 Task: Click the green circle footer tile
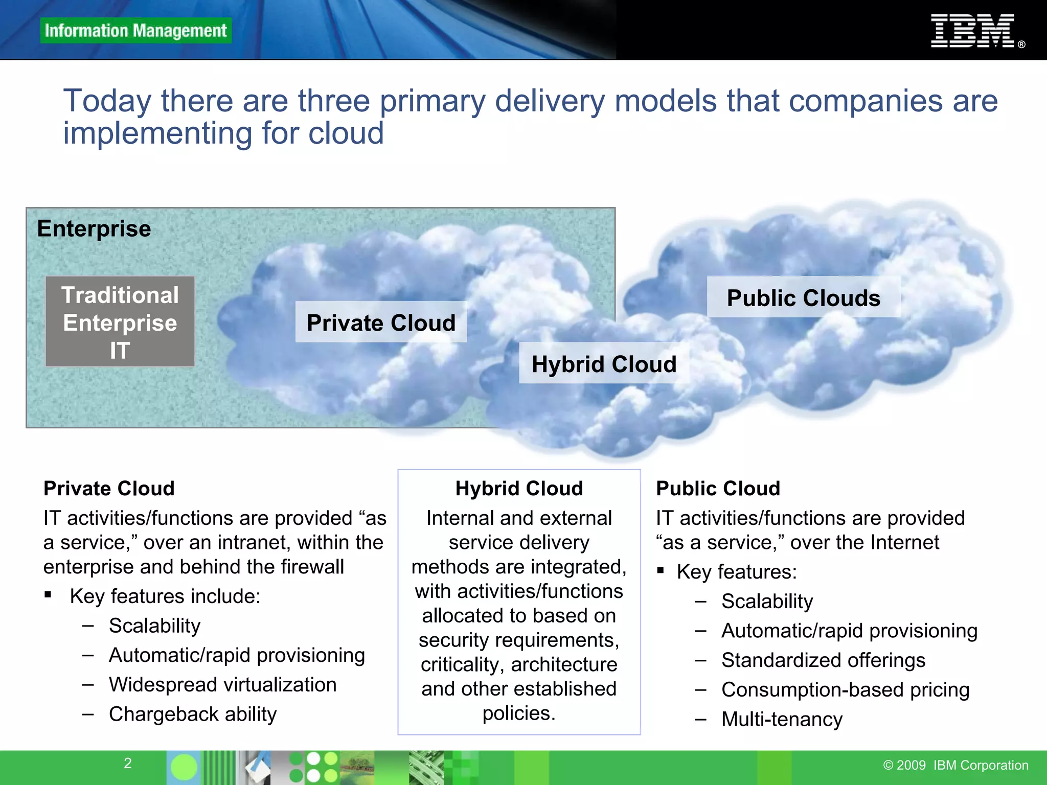[184, 768]
